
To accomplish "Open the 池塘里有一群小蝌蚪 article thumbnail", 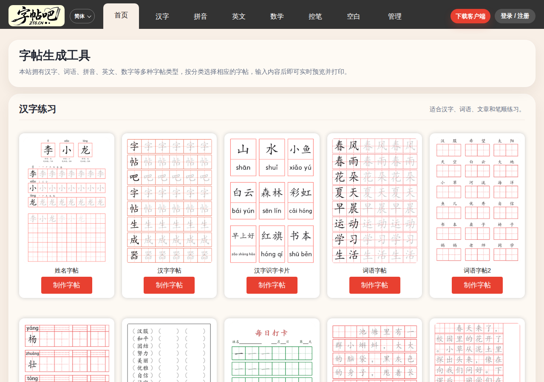I will 375,352.
